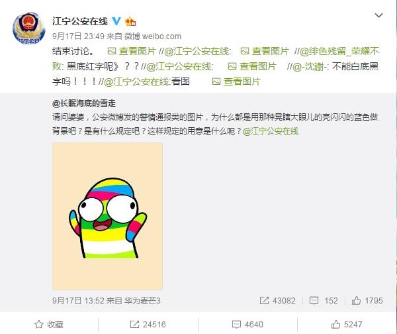The width and height of the screenshot is (397, 334).
Task: Open the original post's 152 comments
Action: coord(324,300)
